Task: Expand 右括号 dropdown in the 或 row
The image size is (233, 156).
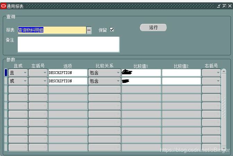Action: (x=211, y=81)
